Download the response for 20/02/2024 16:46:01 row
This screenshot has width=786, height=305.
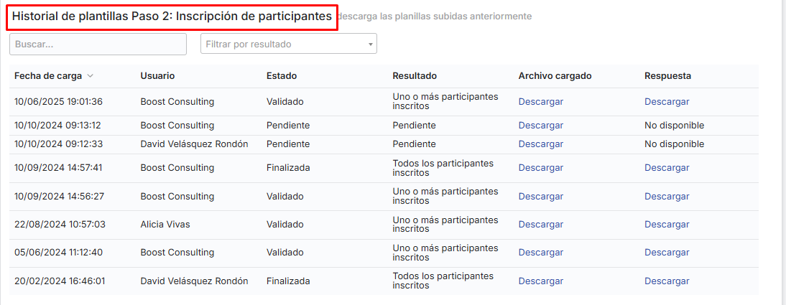pos(667,281)
